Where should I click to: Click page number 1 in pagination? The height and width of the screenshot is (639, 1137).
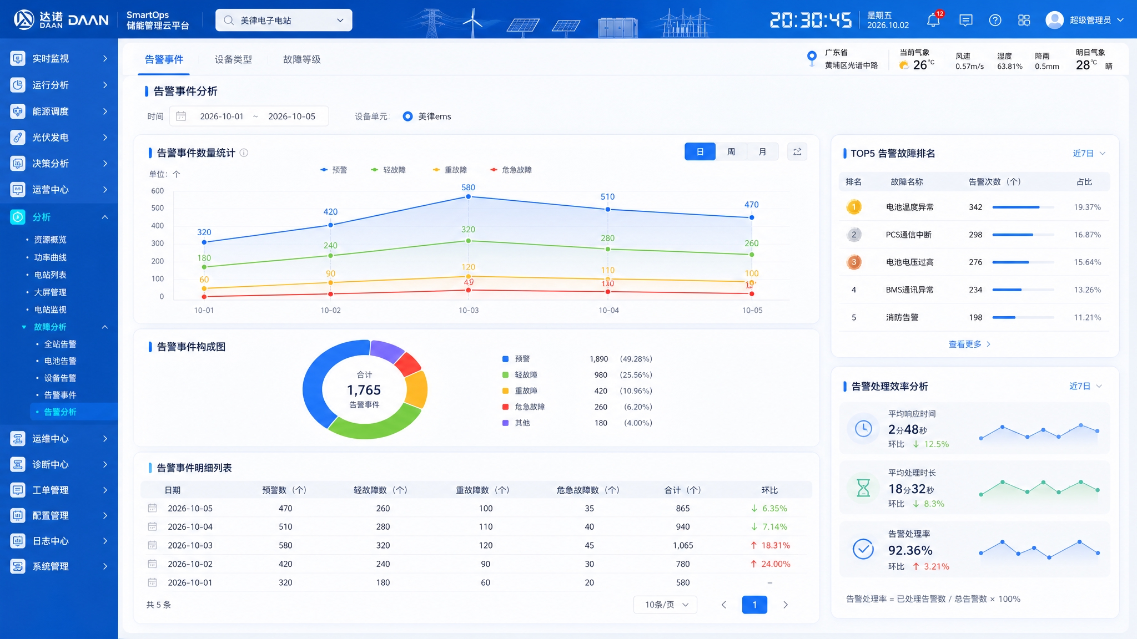pos(754,605)
